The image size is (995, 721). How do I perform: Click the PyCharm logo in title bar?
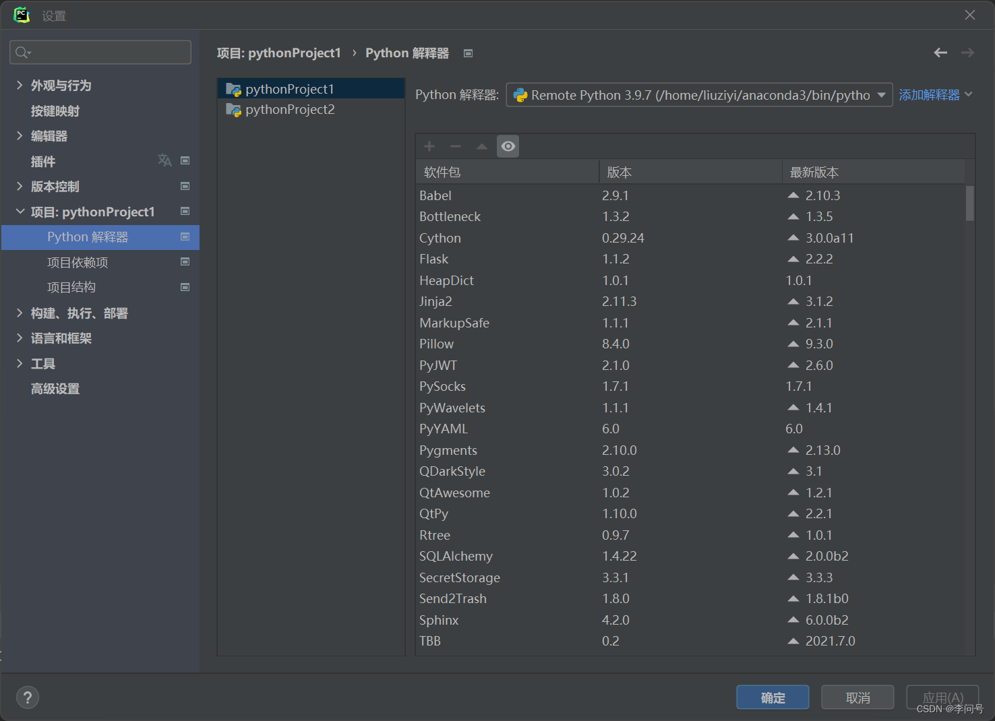(x=22, y=15)
